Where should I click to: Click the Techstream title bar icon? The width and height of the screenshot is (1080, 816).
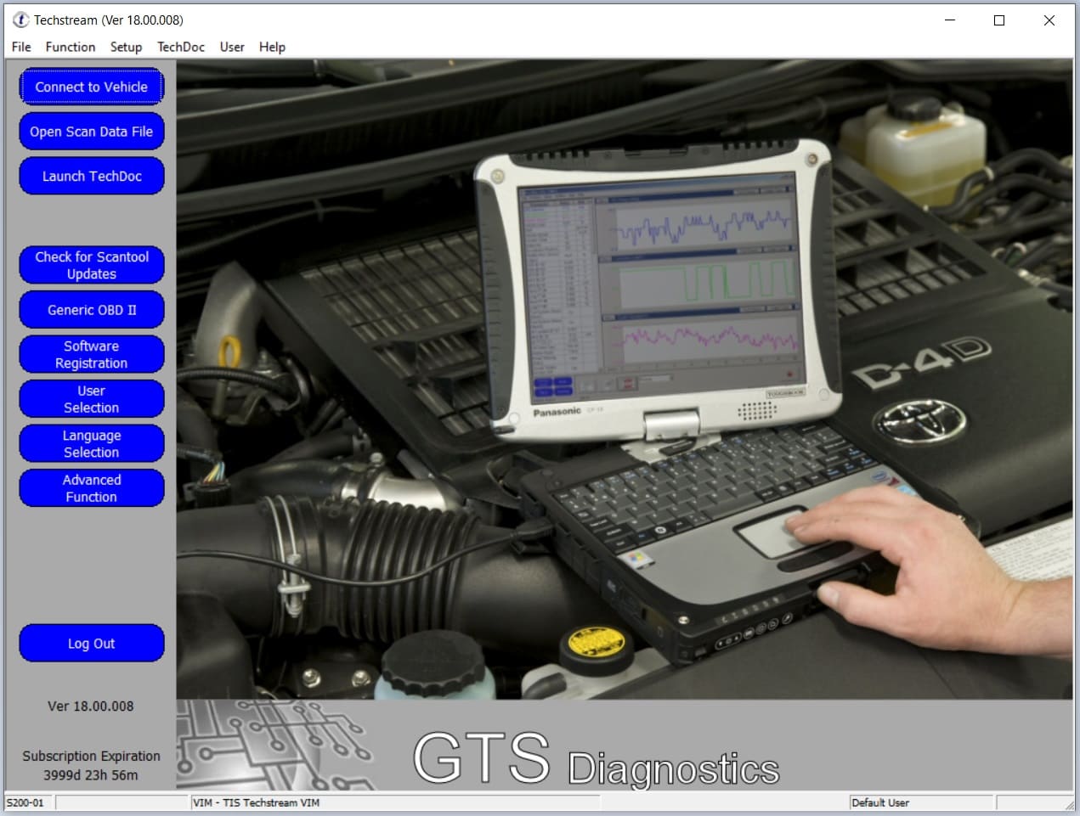click(x=20, y=20)
